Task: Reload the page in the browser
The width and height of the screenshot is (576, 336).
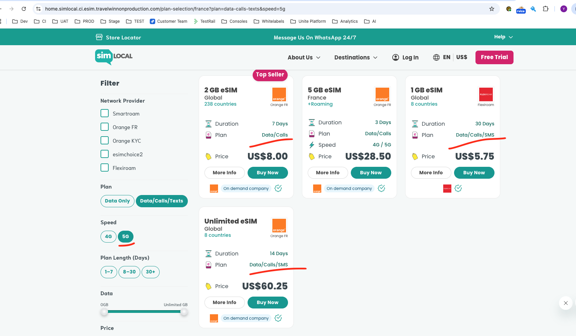Action: coord(24,9)
